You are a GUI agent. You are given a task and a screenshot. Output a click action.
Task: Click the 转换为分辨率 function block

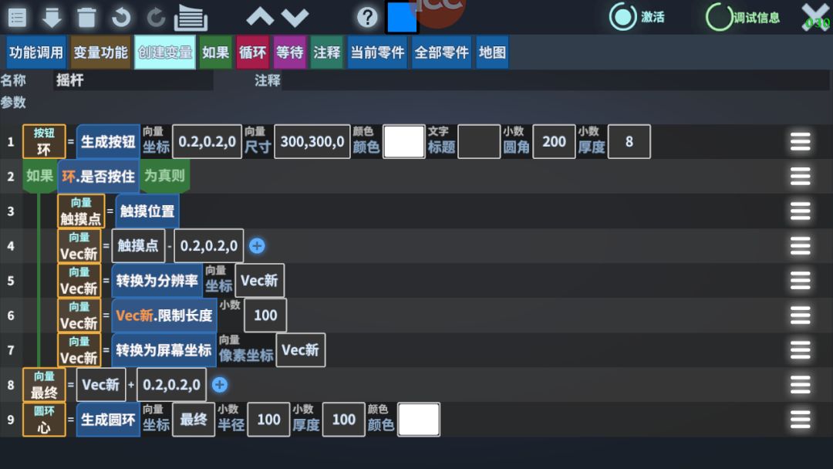[157, 281]
